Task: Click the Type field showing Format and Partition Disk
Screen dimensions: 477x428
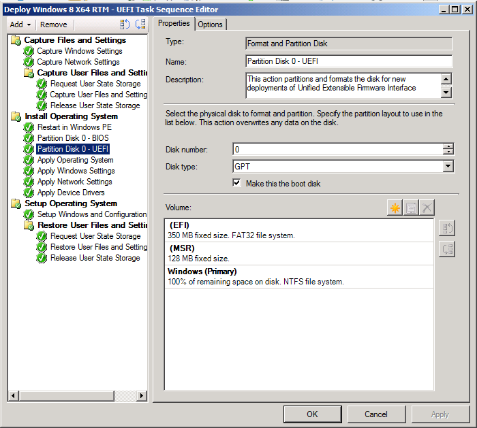Action: tap(349, 44)
